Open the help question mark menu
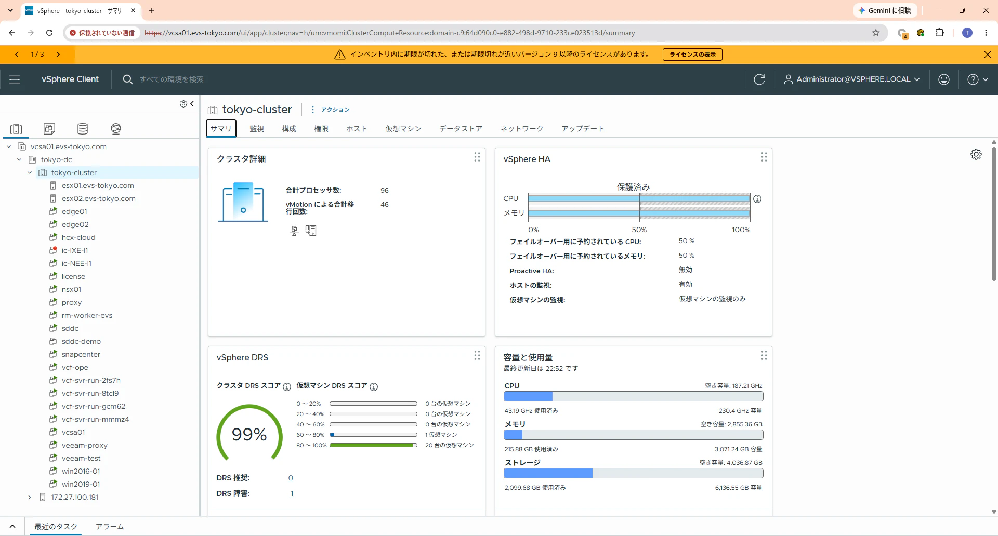The height and width of the screenshot is (536, 998). 978,79
